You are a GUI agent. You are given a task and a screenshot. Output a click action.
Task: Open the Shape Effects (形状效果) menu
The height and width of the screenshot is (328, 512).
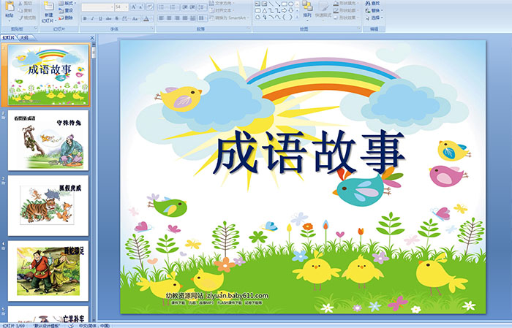[x=347, y=18]
